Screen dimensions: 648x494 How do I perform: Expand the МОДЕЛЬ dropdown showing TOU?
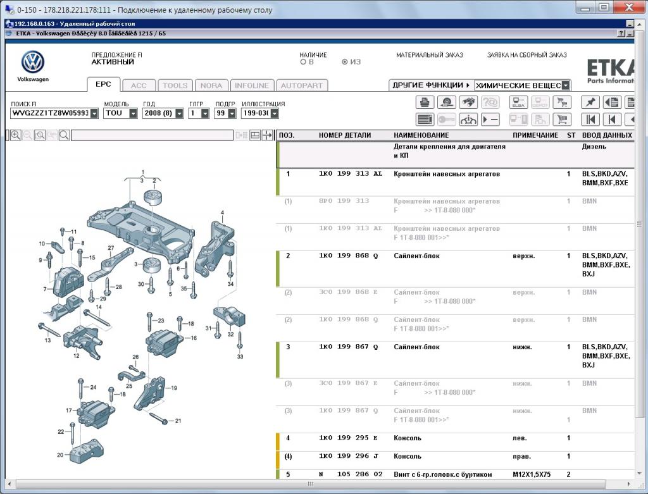[x=133, y=113]
